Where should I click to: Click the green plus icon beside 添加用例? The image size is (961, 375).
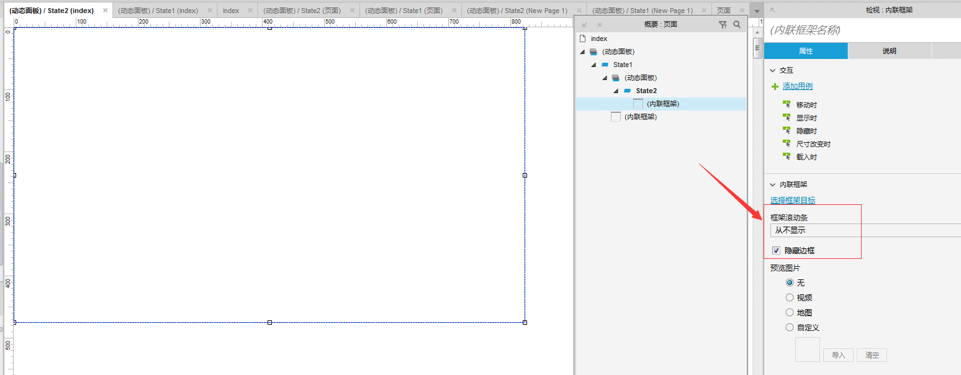tap(775, 86)
